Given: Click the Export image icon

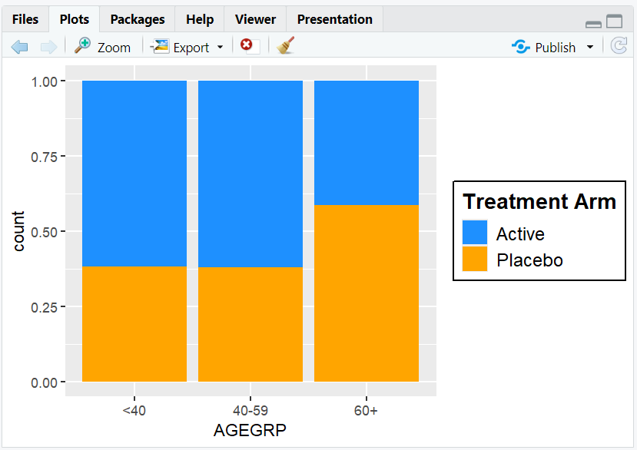Looking at the screenshot, I should (x=159, y=46).
